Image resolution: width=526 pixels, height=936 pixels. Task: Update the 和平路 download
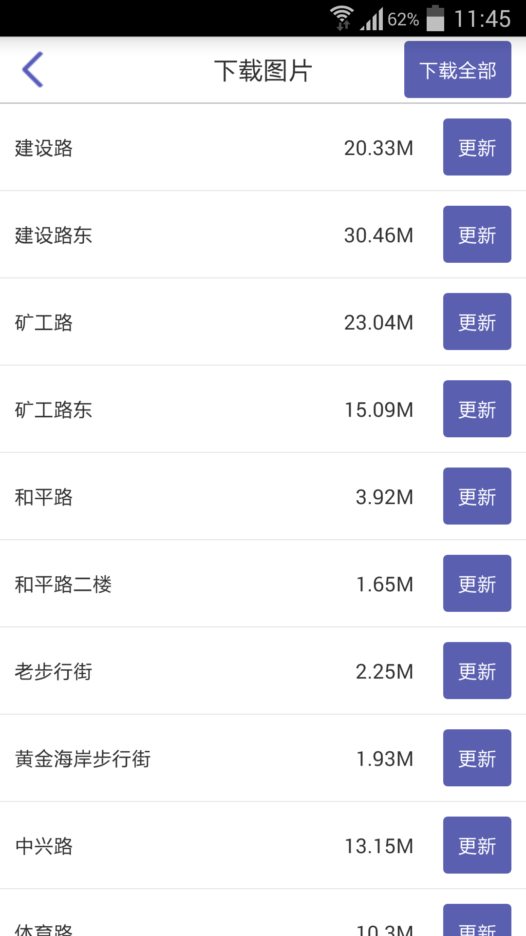(477, 496)
